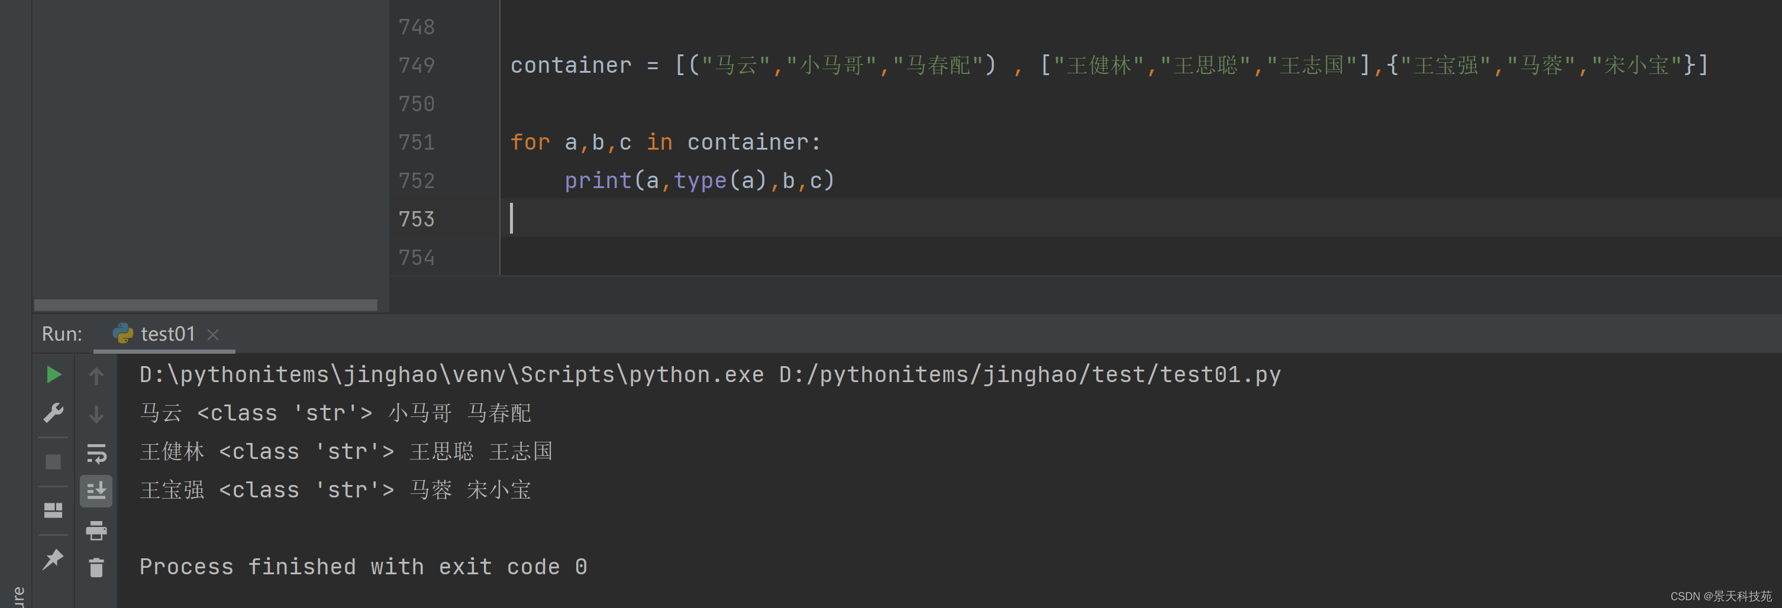The image size is (1782, 608).
Task: Rerun test01 with the green play button
Action: coord(53,375)
